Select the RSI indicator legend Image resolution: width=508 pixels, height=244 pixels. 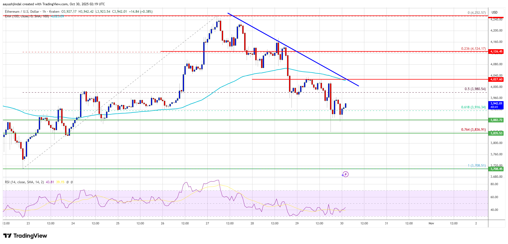(x=24, y=182)
